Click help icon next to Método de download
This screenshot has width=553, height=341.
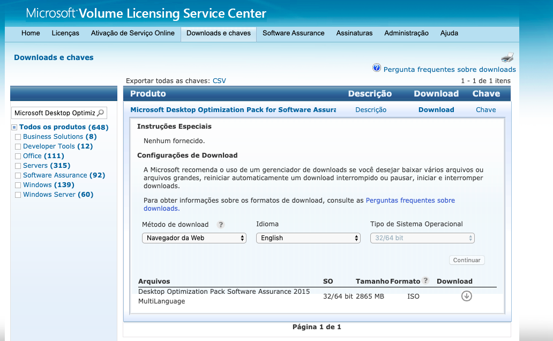pos(220,225)
